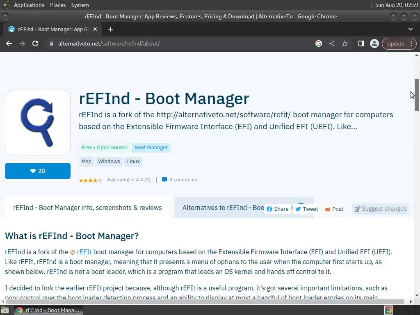
Task: Click the horizontal scroll right arrow
Action: point(411,301)
